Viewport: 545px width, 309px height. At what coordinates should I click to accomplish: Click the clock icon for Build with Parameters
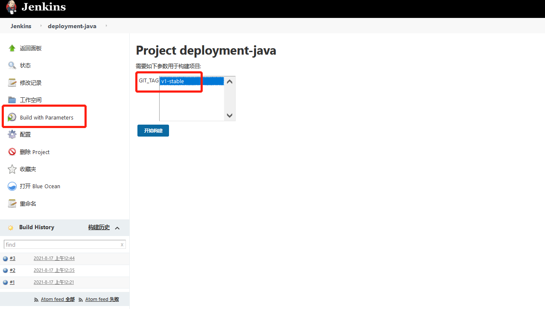12,117
